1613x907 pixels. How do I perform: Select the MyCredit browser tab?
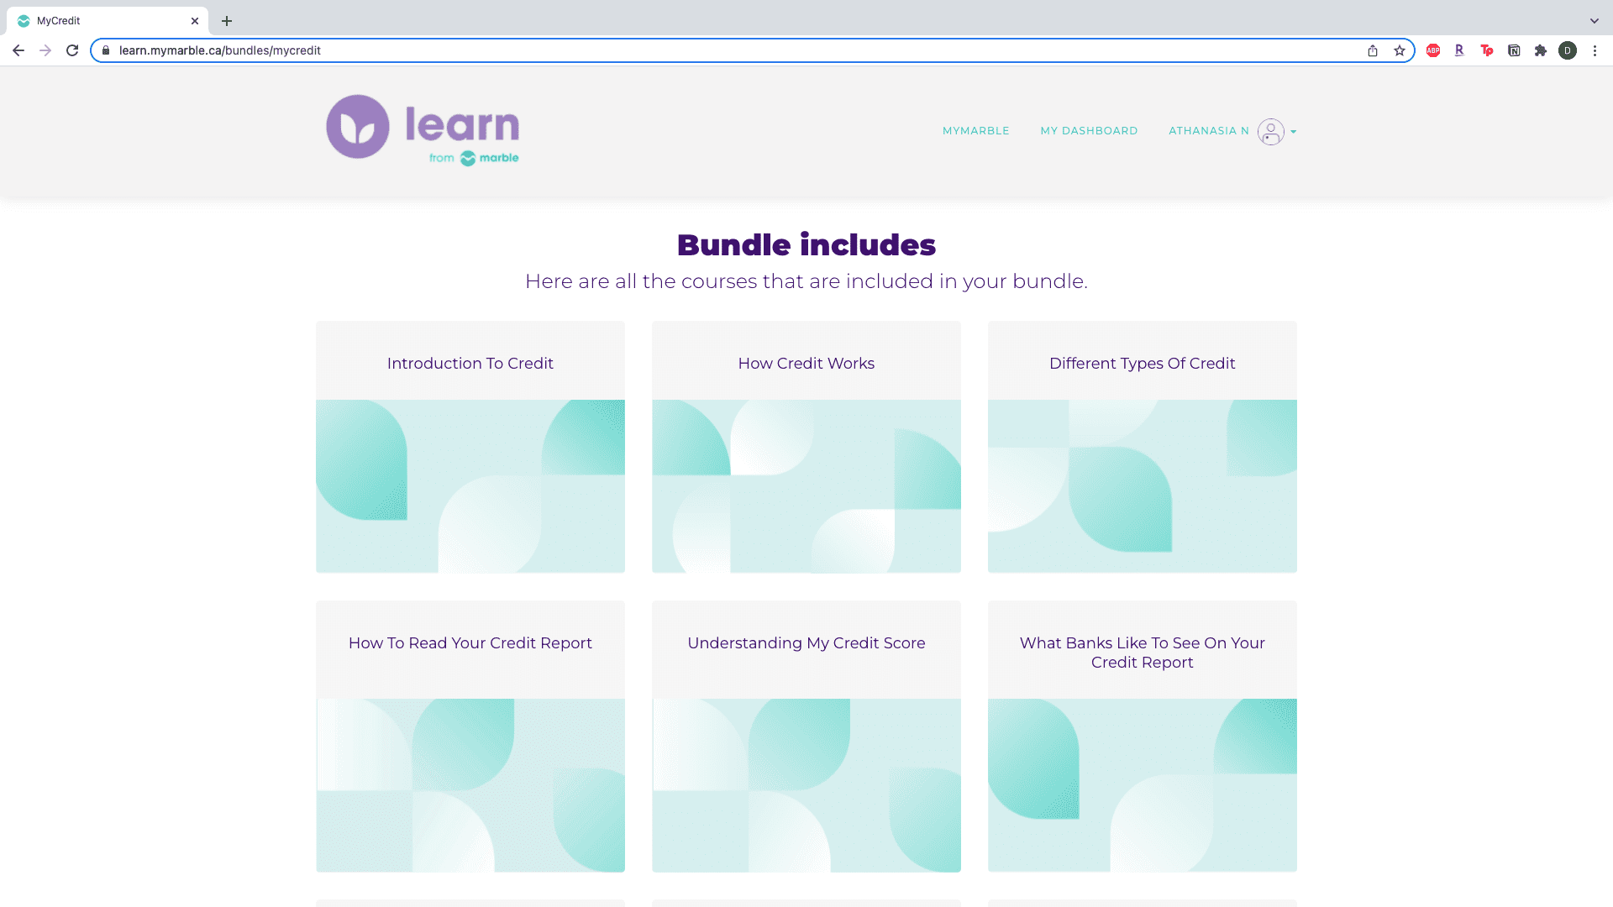pos(108,21)
